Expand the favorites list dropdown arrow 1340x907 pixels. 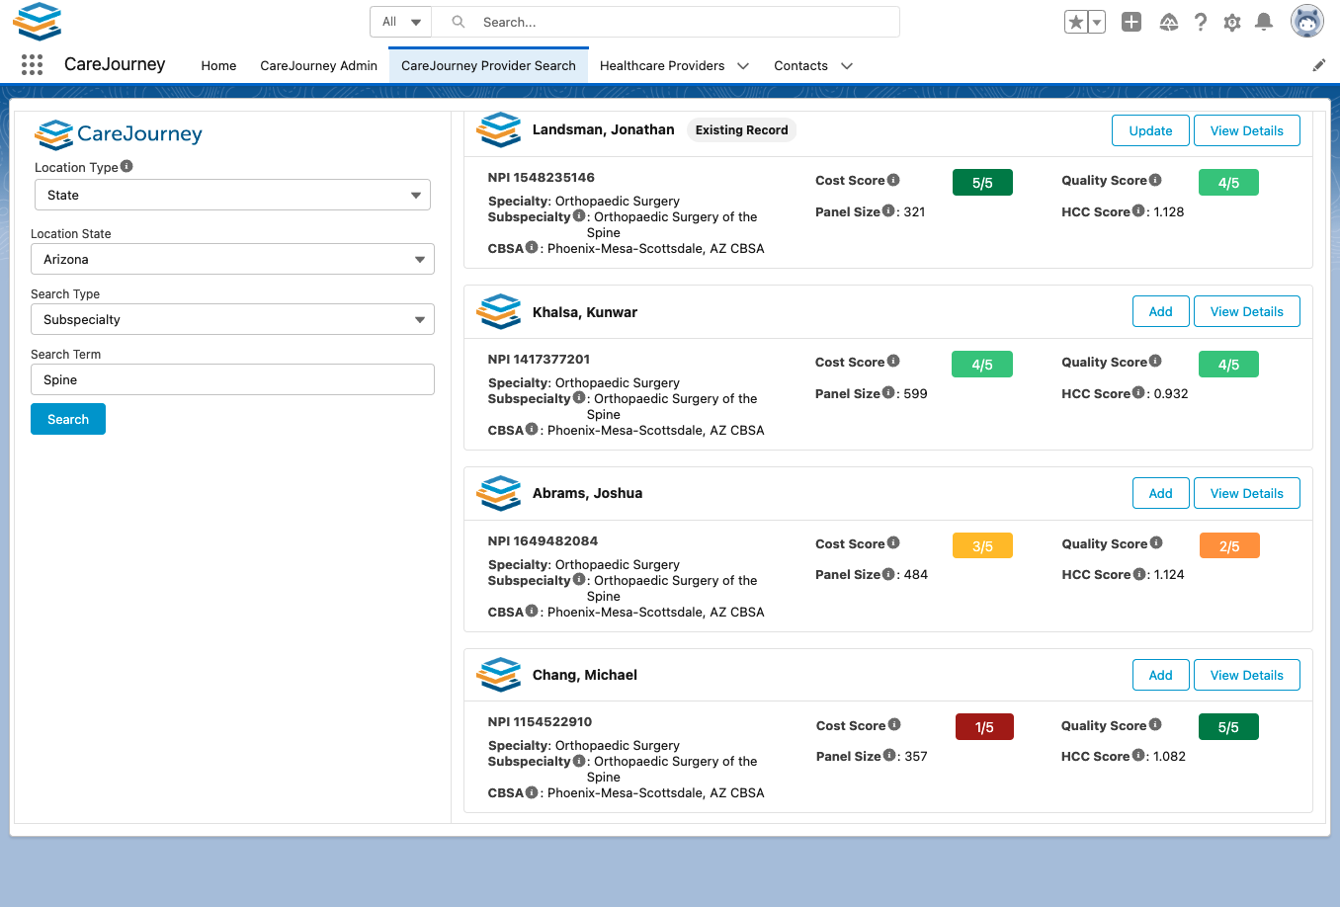click(x=1097, y=22)
